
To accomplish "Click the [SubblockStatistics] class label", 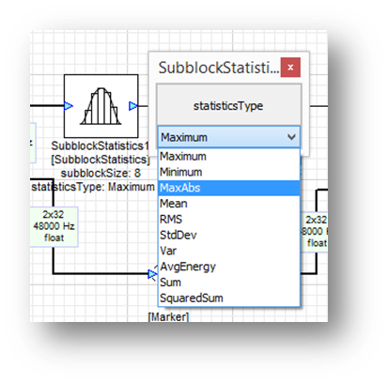I will click(x=101, y=160).
